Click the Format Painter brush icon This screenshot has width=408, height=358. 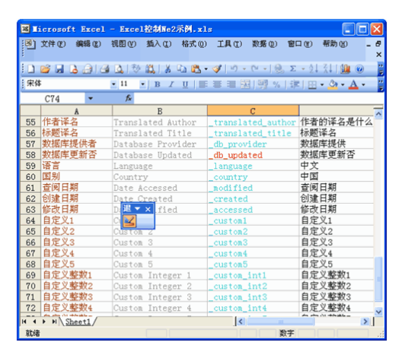point(217,69)
